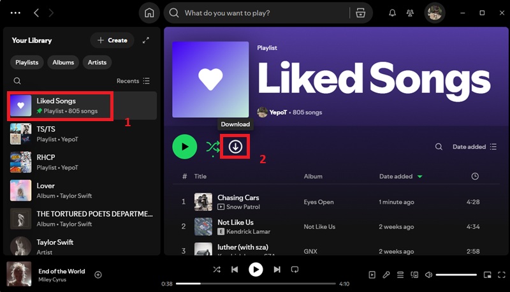Open Miley Cyrus artist link in player

tap(52, 280)
